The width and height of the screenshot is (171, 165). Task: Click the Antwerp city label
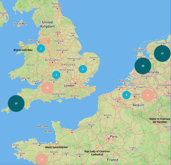click(x=140, y=87)
